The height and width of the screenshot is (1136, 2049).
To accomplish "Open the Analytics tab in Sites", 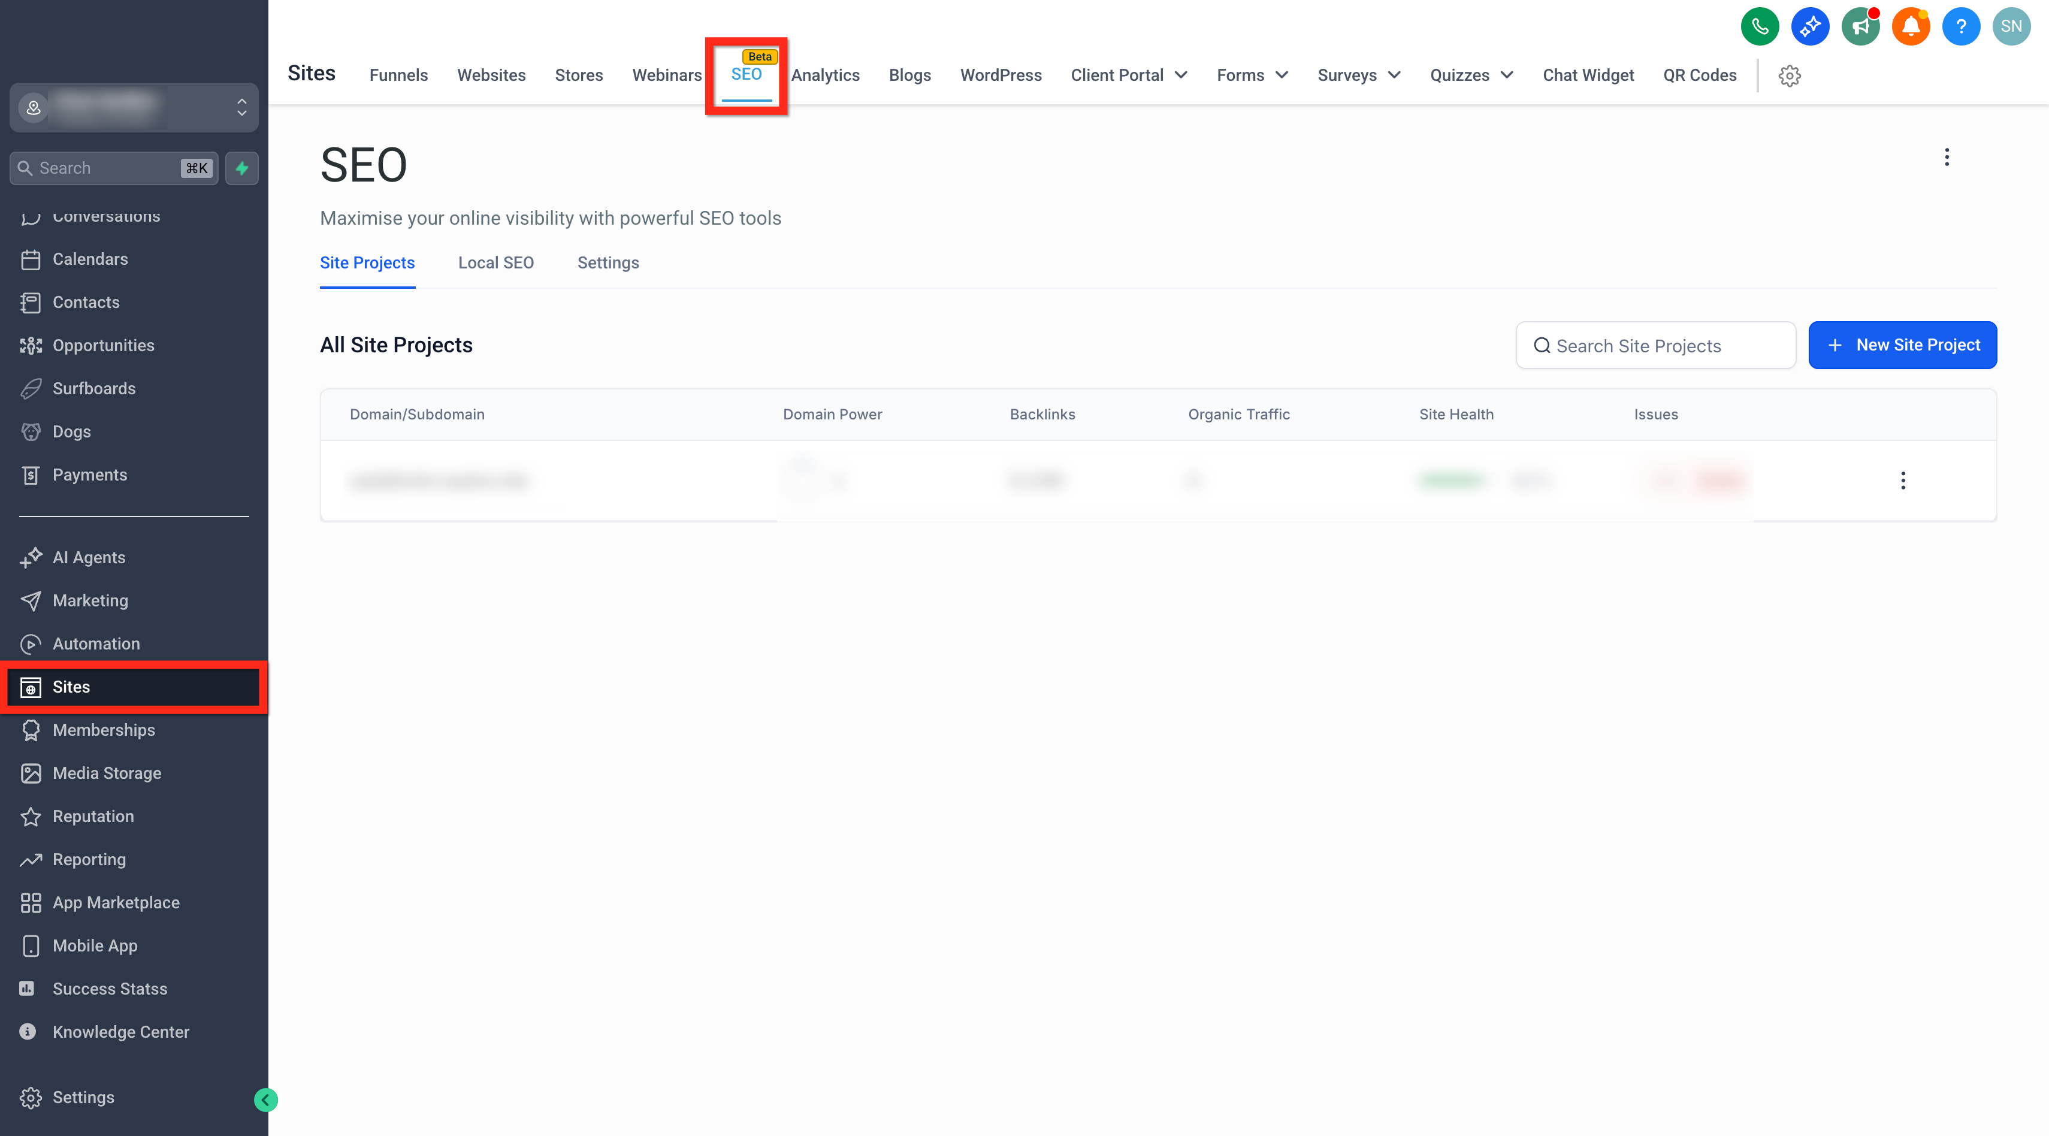I will point(825,75).
